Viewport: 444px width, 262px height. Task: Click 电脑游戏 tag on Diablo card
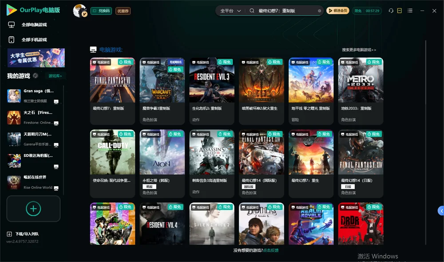(250, 62)
